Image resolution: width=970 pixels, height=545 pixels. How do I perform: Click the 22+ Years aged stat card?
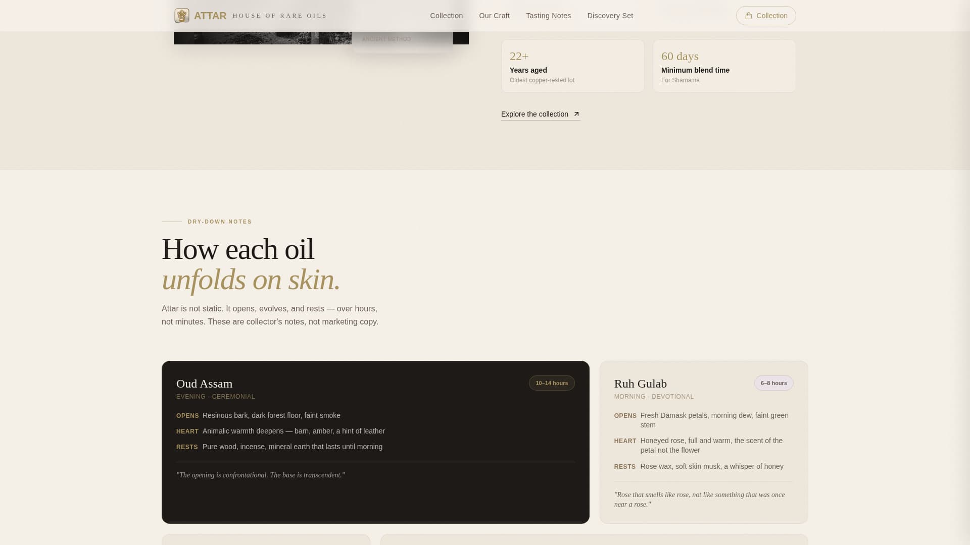tap(572, 66)
